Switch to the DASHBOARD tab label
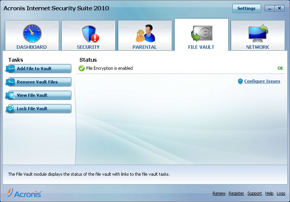 [32, 47]
